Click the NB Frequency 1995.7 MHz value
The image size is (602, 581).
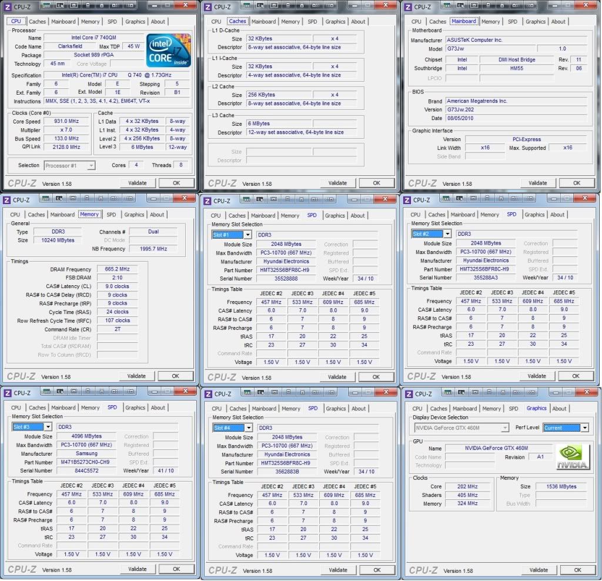click(x=153, y=248)
